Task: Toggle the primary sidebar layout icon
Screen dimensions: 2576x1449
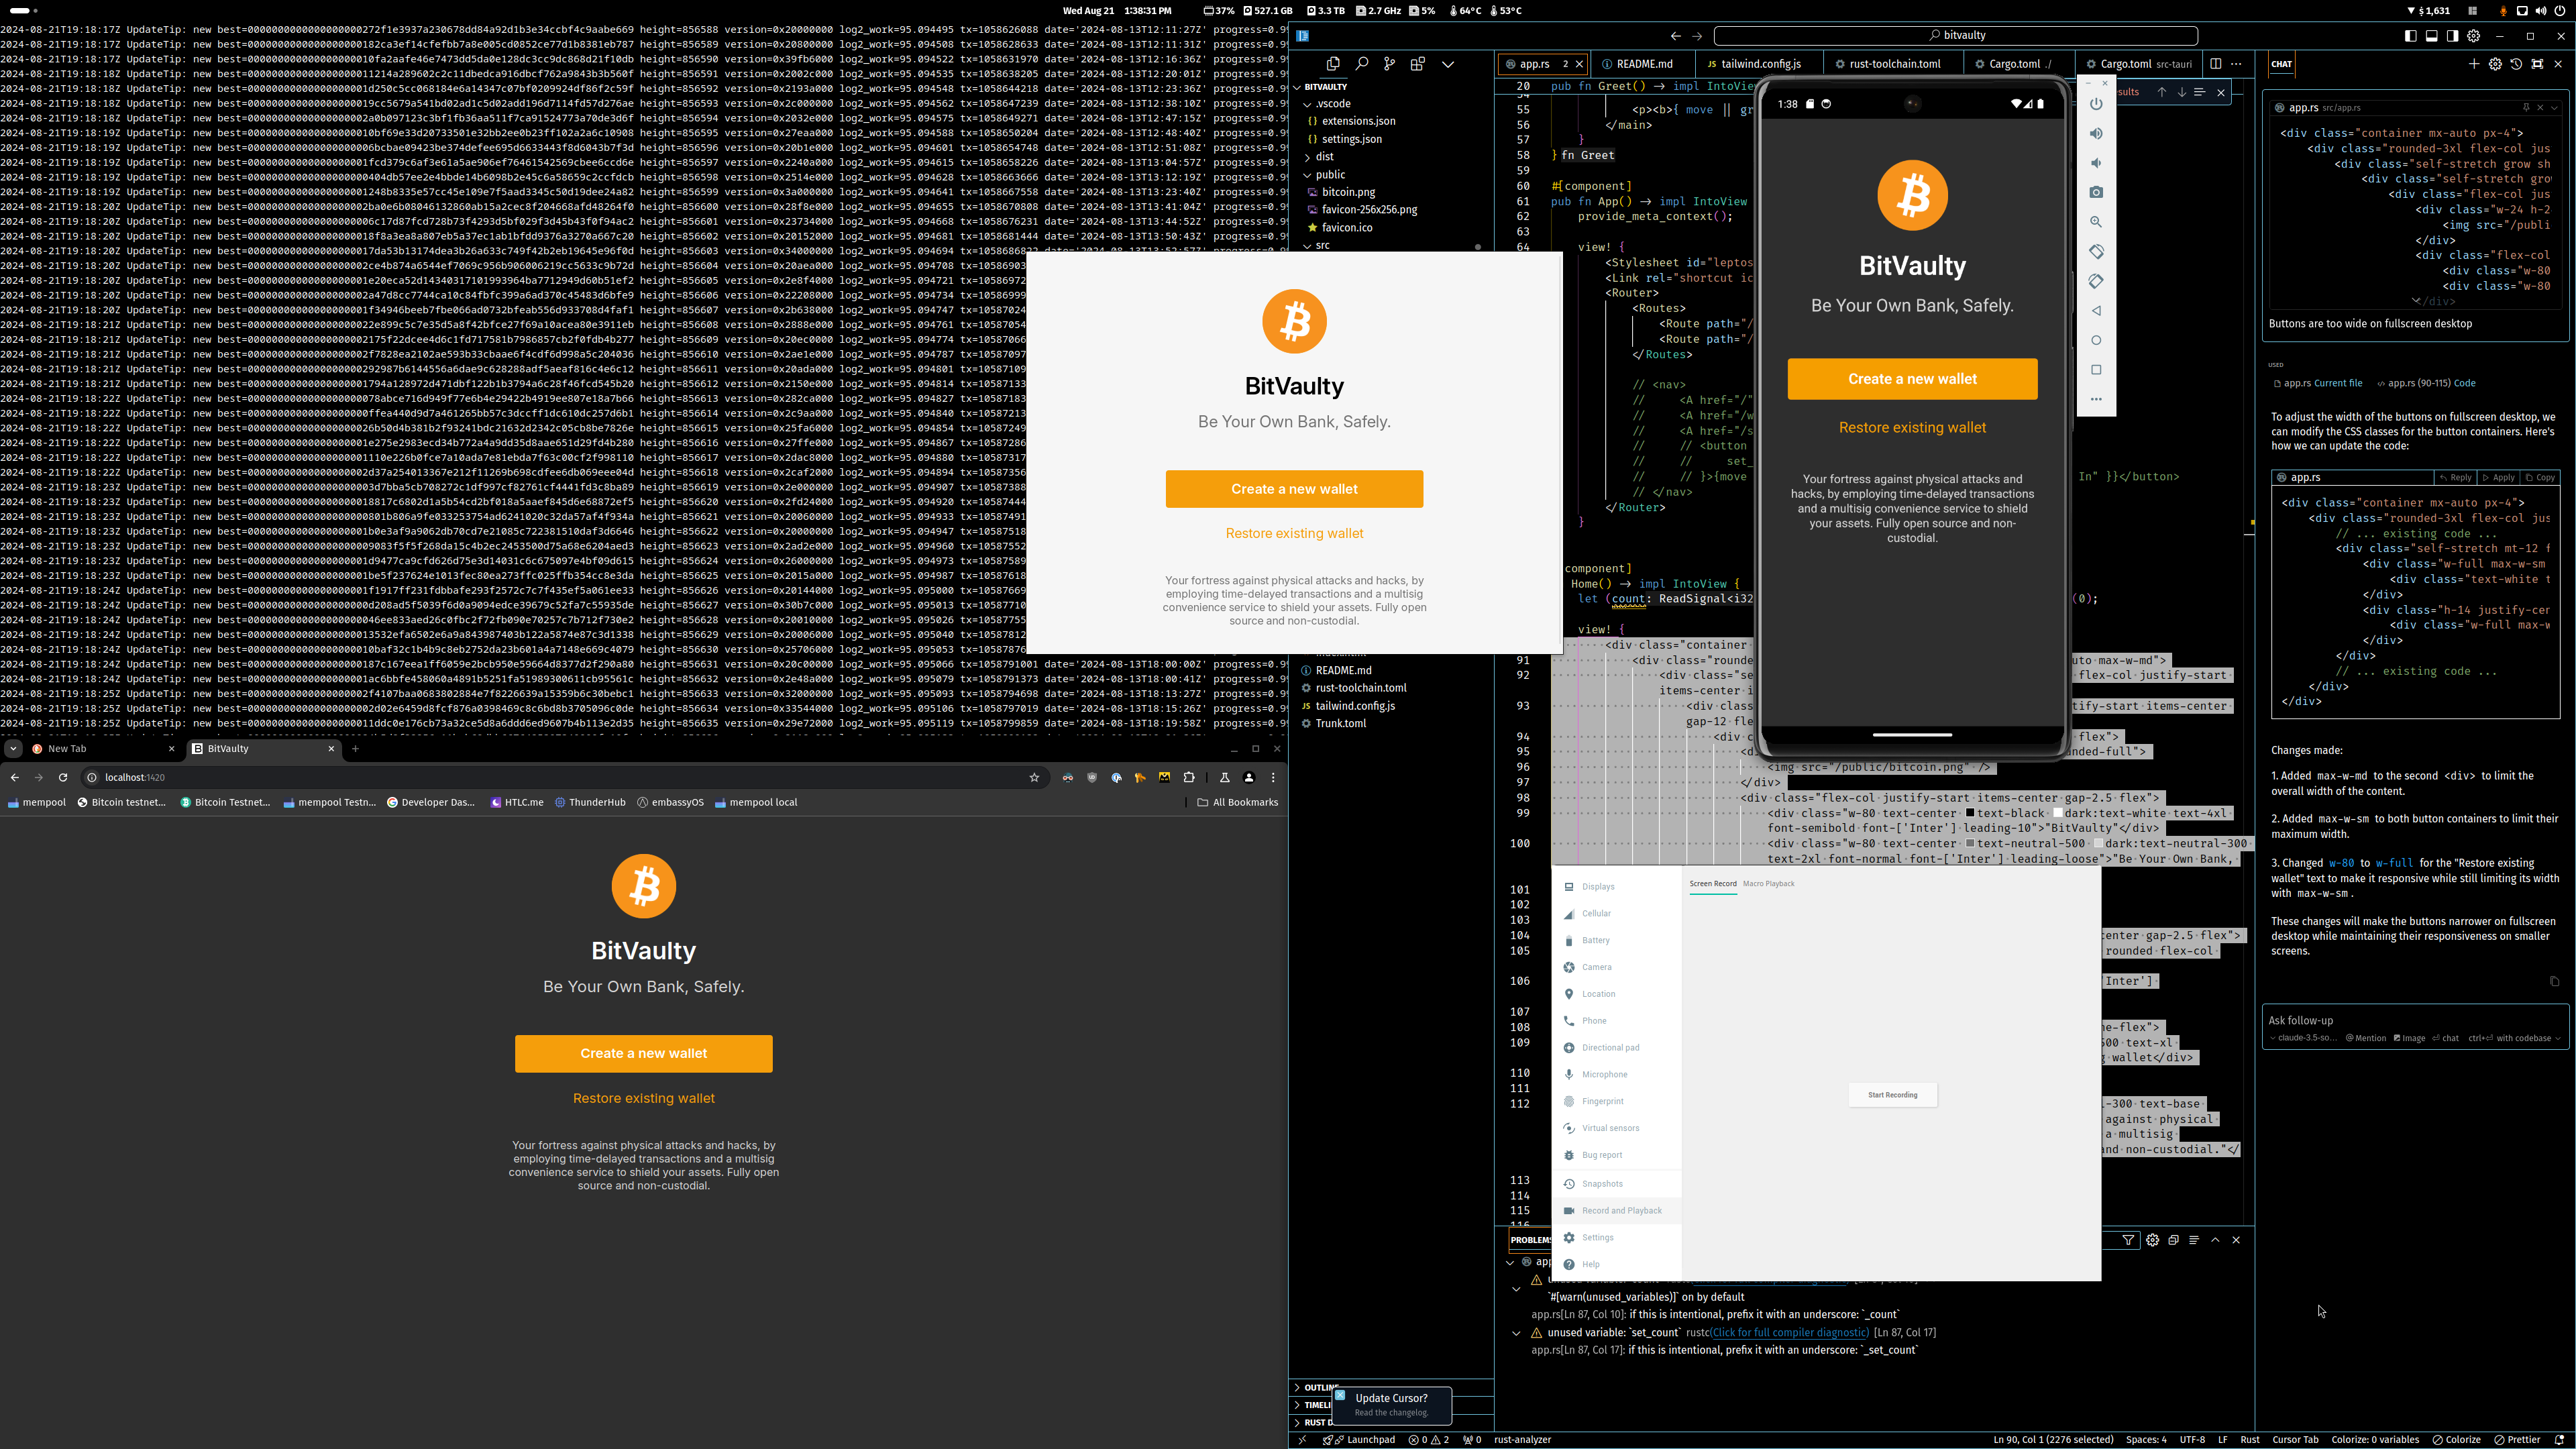Action: (x=2410, y=36)
